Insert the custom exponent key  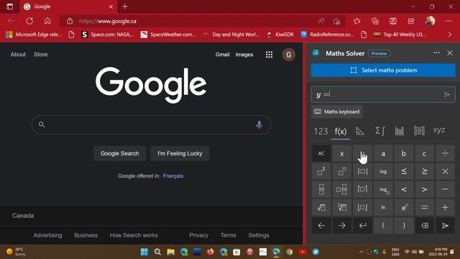tap(342, 171)
